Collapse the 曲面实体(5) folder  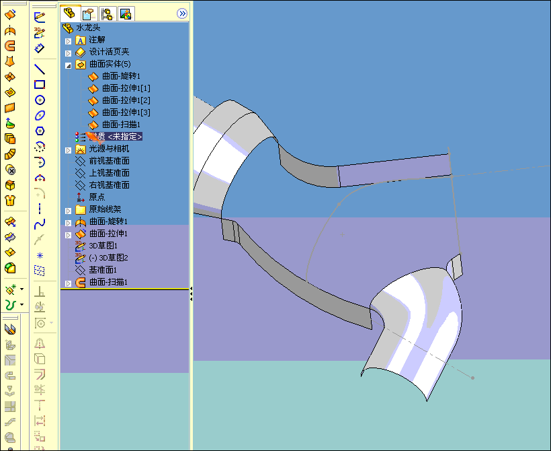pyautogui.click(x=68, y=65)
